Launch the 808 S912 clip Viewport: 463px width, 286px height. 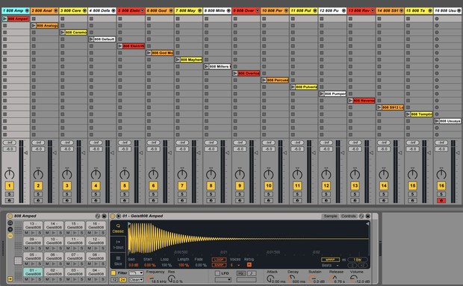click(x=379, y=108)
